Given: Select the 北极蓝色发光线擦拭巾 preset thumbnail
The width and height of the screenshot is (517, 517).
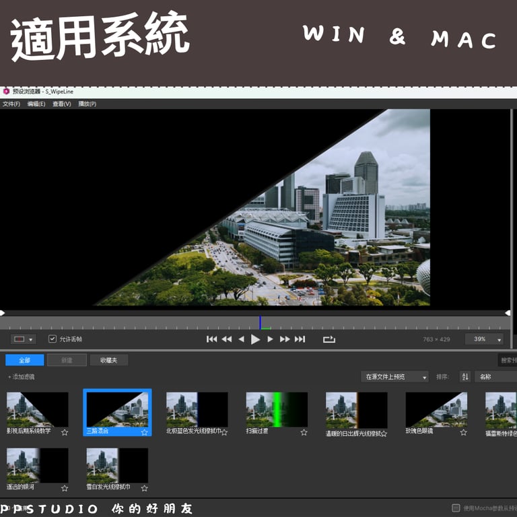Looking at the screenshot, I should tap(197, 409).
